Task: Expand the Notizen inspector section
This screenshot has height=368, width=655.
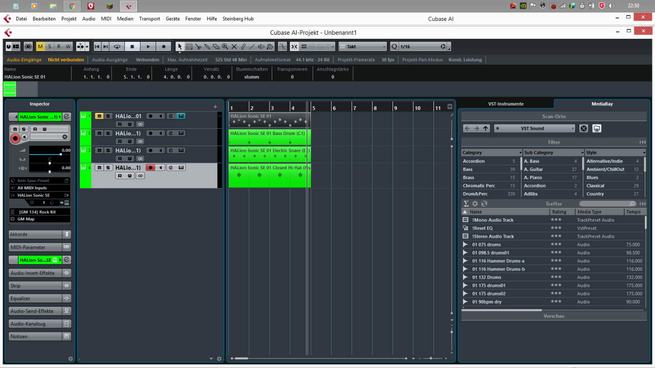Action: (40, 336)
